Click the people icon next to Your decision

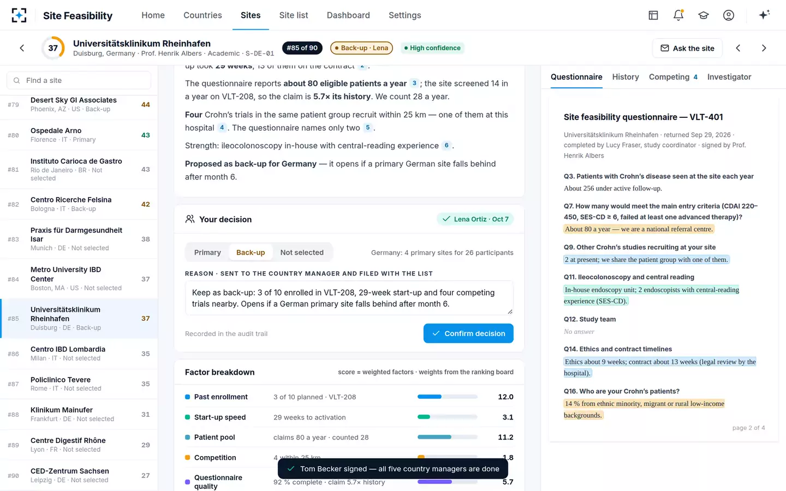click(x=190, y=219)
